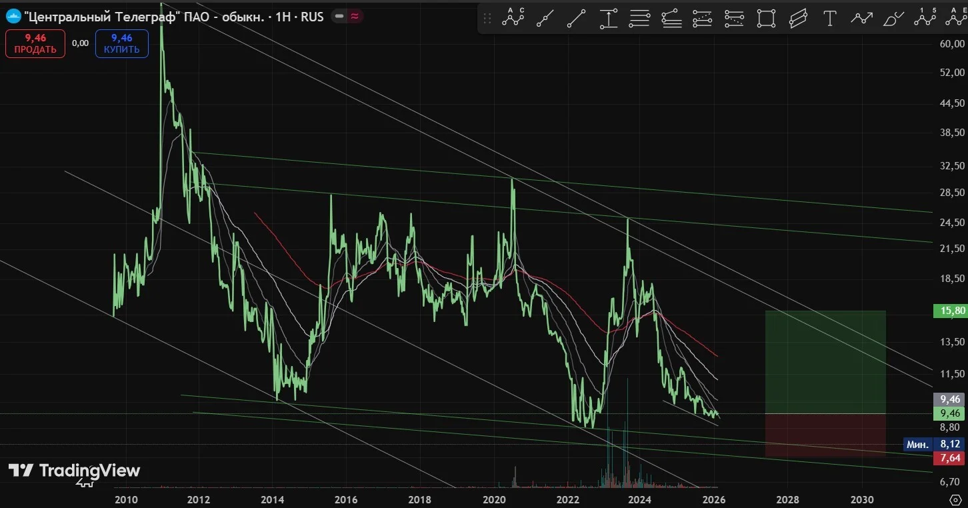Select the ray line drawing tool
968x508 pixels.
(x=545, y=18)
